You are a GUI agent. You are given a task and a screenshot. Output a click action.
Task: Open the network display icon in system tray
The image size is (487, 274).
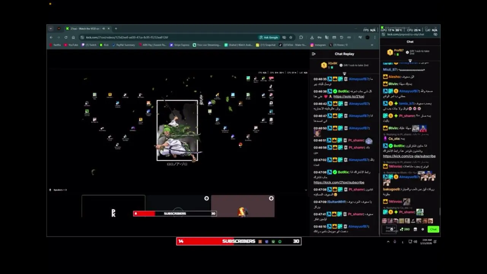point(411,242)
